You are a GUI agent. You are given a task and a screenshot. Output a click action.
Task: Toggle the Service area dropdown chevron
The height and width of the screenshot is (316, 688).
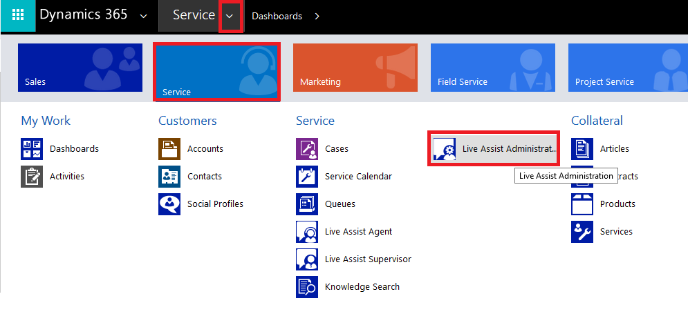tap(230, 16)
